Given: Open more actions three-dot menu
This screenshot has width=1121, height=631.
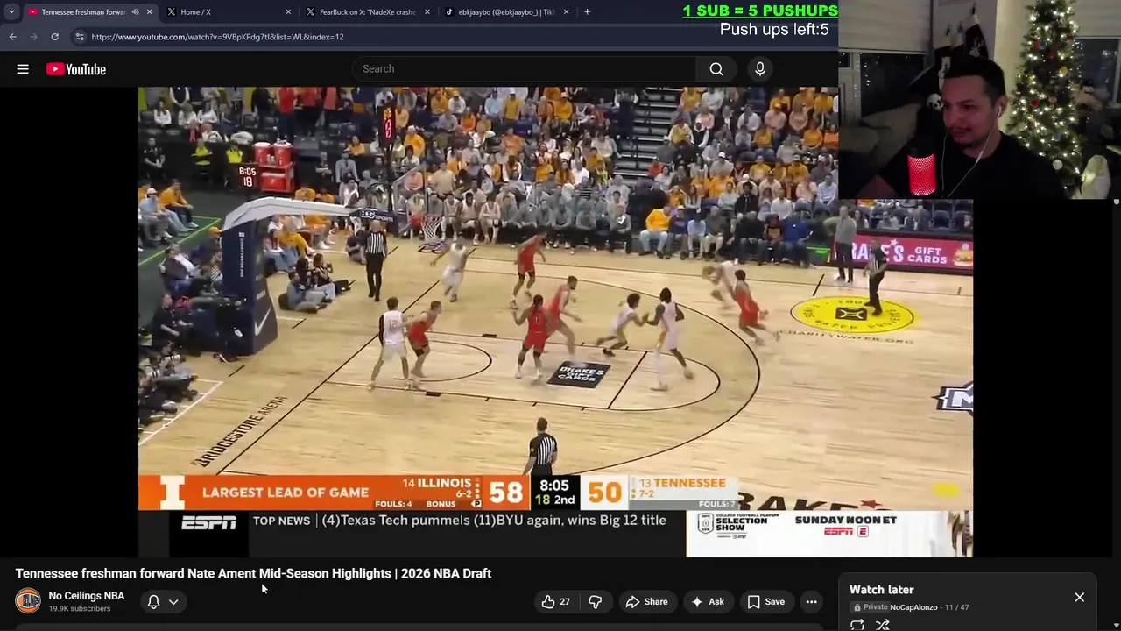Looking at the screenshot, I should click(x=812, y=601).
